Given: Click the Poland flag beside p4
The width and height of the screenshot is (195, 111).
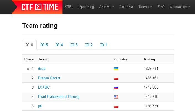Looking at the screenshot, I should tap(116, 107).
